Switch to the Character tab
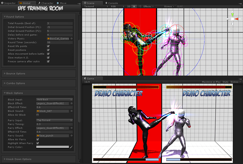 click(46, 3)
